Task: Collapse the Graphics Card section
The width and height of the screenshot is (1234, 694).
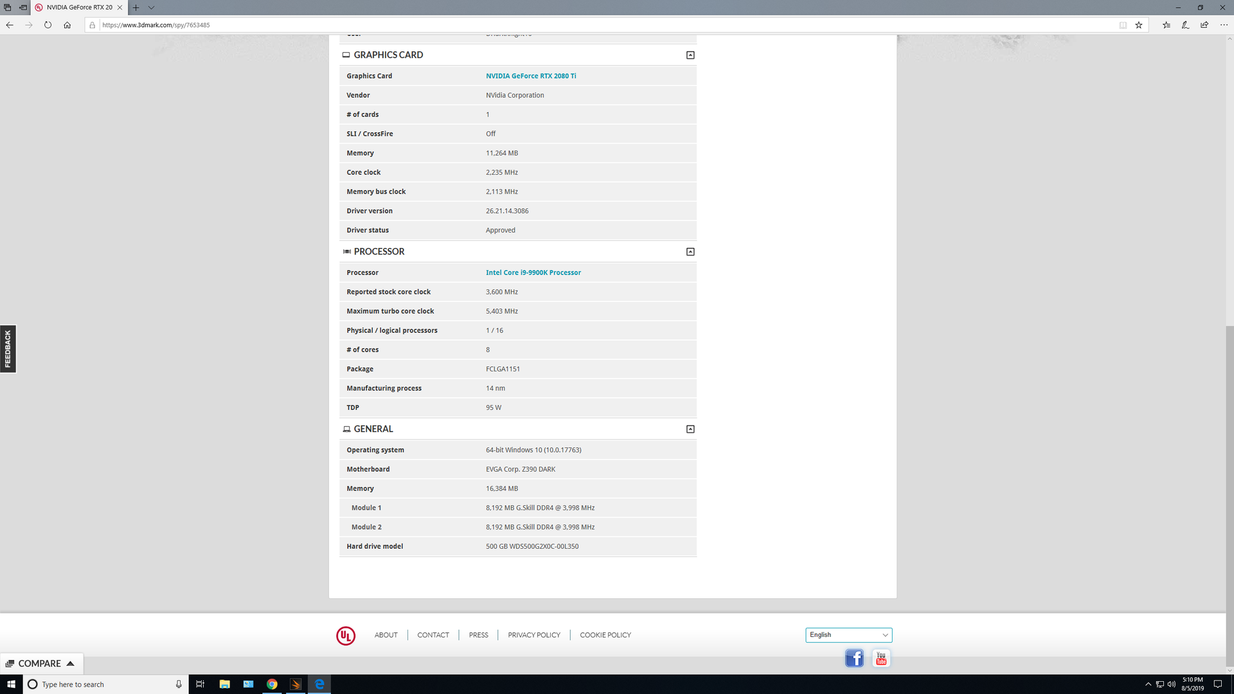Action: click(x=690, y=55)
